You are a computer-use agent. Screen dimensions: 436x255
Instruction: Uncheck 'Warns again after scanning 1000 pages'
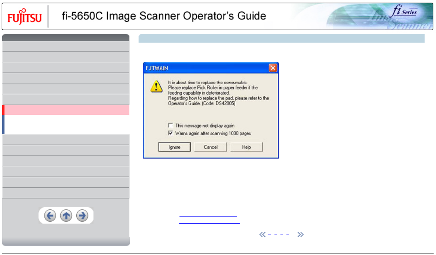(x=171, y=133)
